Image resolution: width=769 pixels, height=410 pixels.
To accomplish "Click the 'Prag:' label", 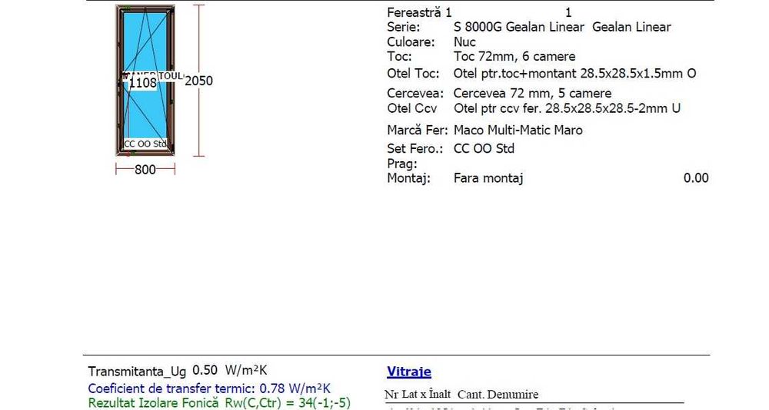I will (402, 164).
